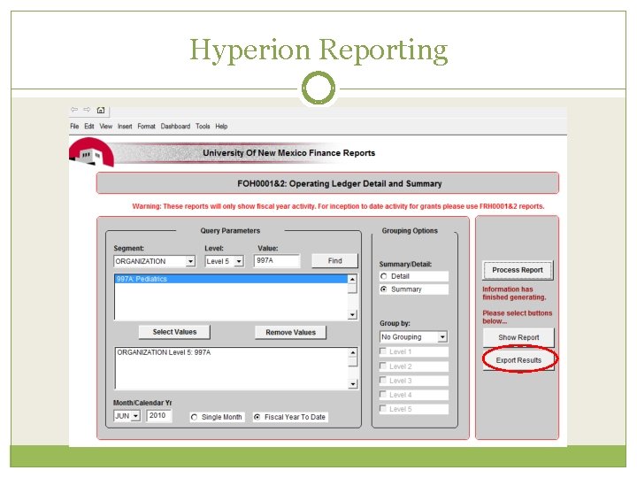The width and height of the screenshot is (637, 478).
Task: Check the Level 4 grouping checkbox
Action: pyautogui.click(x=383, y=394)
